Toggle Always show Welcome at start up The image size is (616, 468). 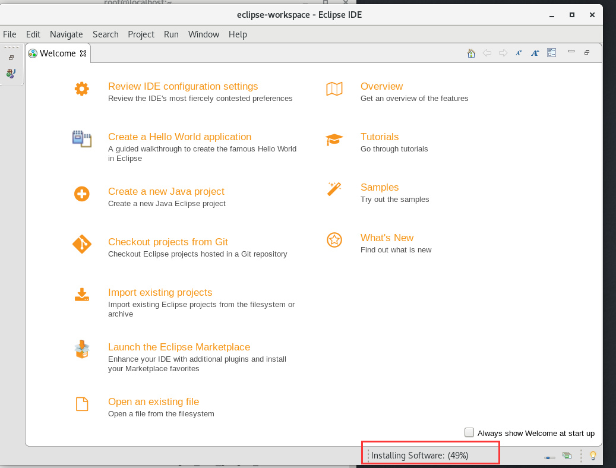pos(469,432)
